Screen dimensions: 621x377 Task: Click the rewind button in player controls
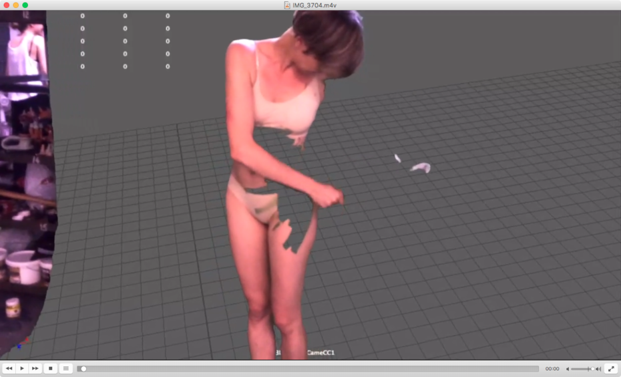click(9, 368)
